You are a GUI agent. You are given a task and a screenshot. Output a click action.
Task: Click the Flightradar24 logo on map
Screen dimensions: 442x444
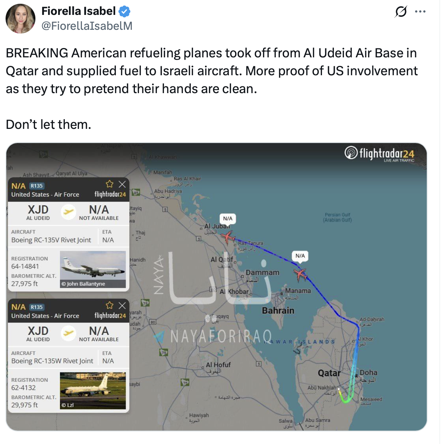pos(380,153)
